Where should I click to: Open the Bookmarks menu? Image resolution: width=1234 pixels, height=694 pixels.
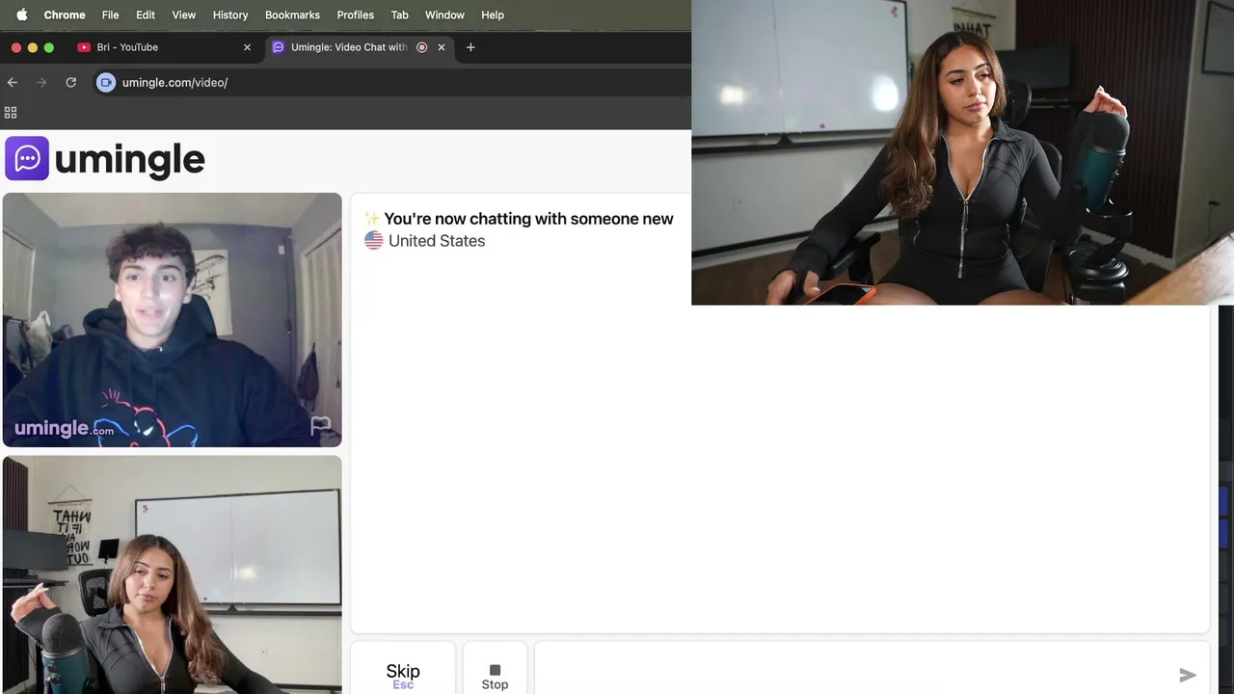pyautogui.click(x=292, y=14)
